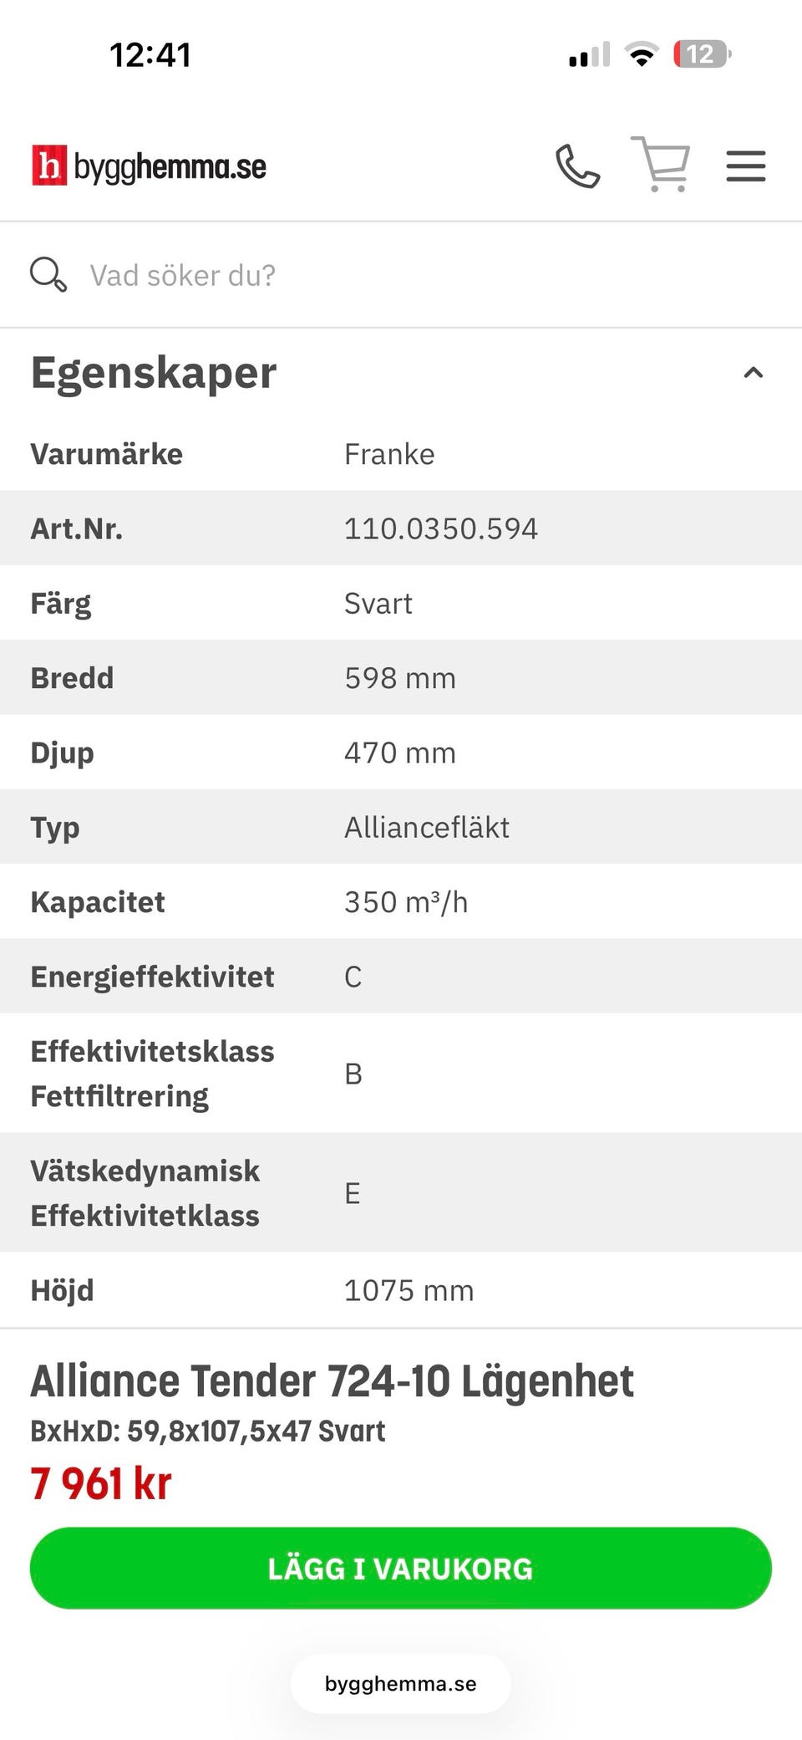Screen dimensions: 802x1740
Task: Click the bygghemma.se logo
Action: click(x=150, y=166)
